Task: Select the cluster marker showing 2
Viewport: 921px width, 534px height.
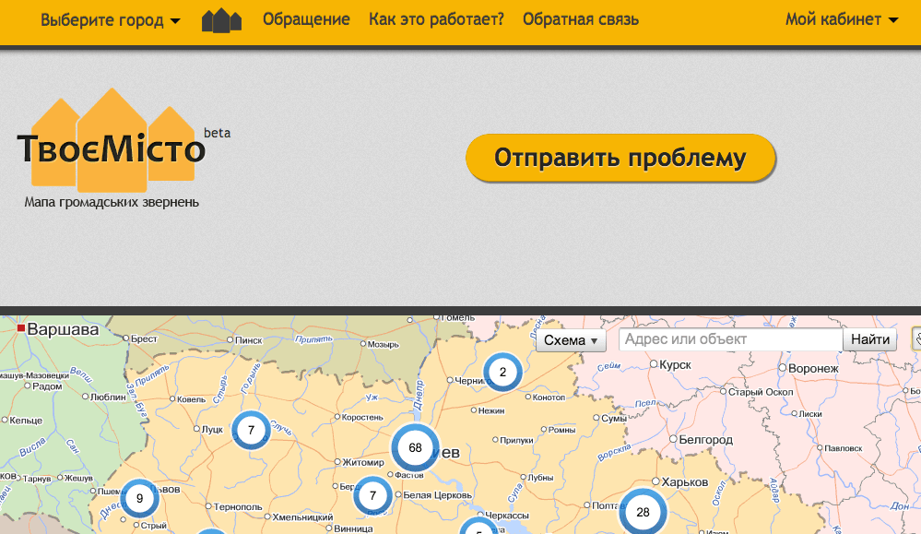Action: click(x=502, y=373)
